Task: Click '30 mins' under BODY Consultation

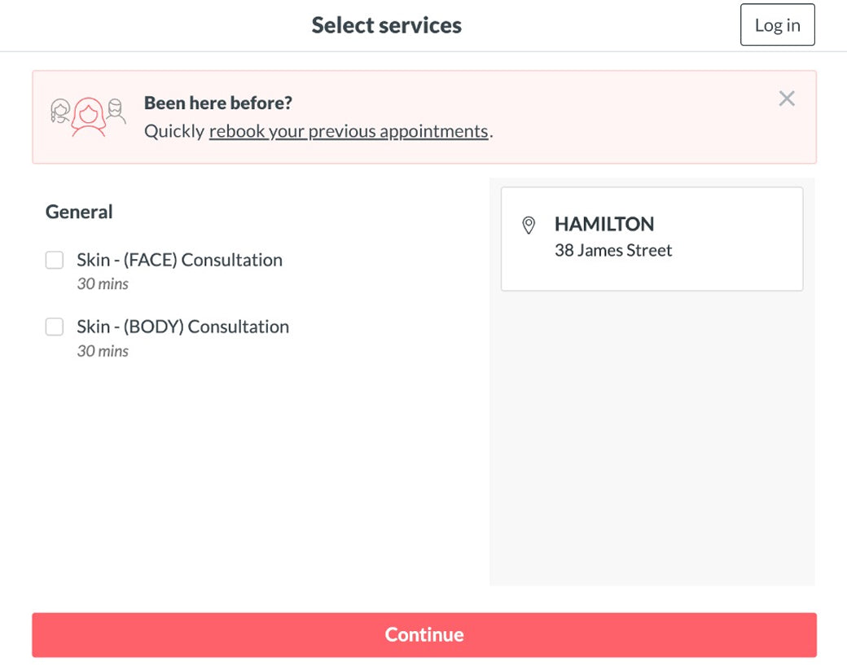Action: coord(103,351)
